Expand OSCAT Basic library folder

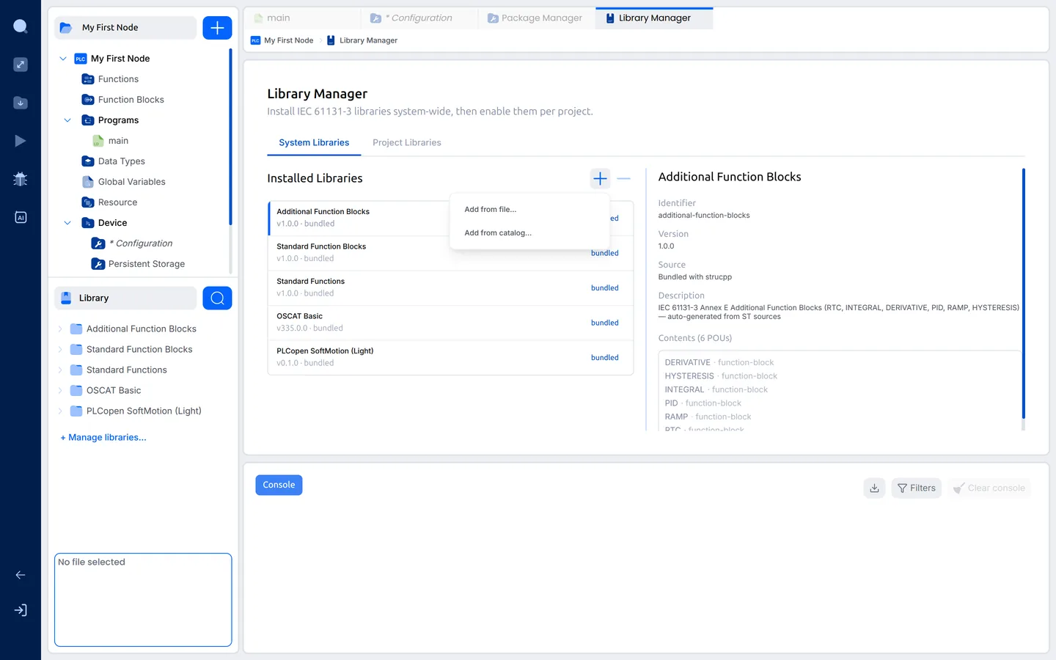click(x=60, y=391)
